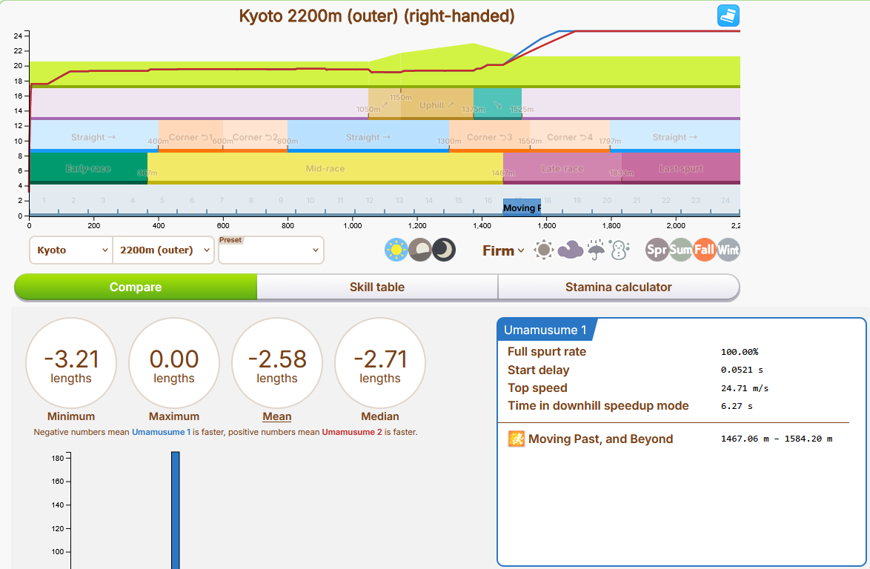870x569 pixels.
Task: Select evening time-of-day icon
Action: [420, 250]
